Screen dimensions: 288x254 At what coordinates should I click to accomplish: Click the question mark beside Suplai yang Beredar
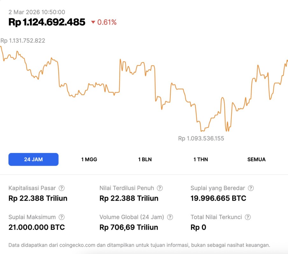pos(251,188)
